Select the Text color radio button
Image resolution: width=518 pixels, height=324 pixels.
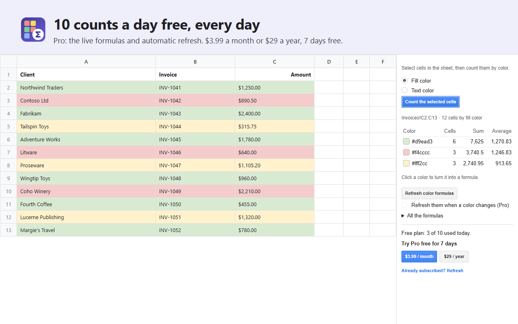(404, 90)
